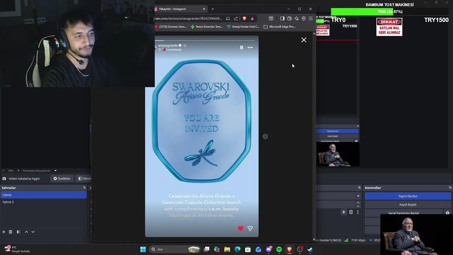Remove item with trash left of Kontroller

coord(351,212)
